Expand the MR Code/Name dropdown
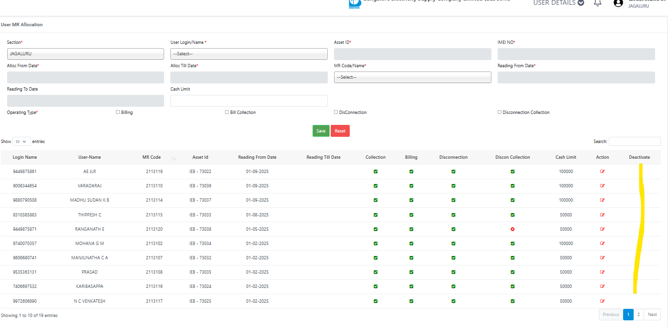This screenshot has width=668, height=327. tap(412, 77)
